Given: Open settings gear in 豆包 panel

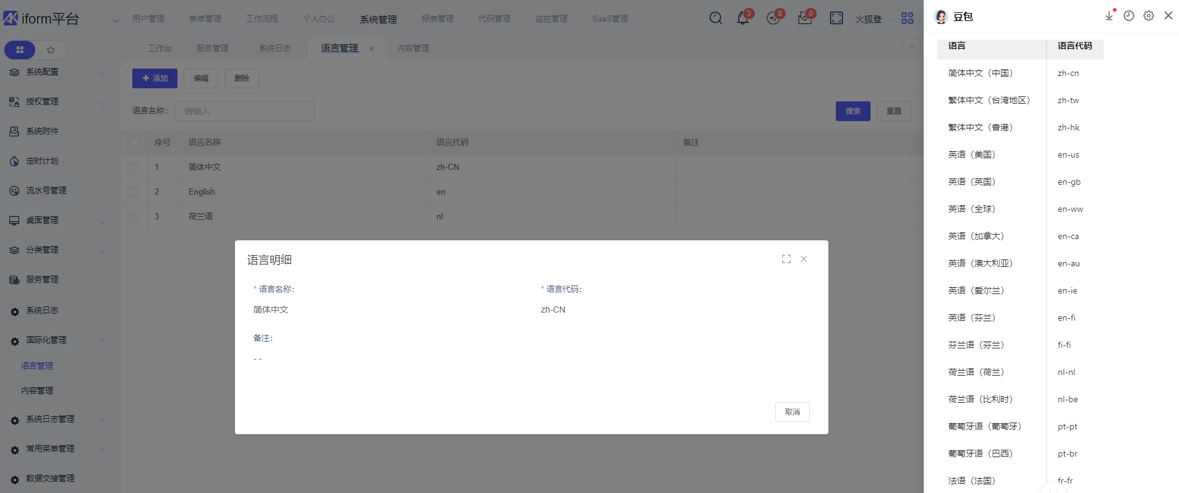Looking at the screenshot, I should tap(1148, 16).
